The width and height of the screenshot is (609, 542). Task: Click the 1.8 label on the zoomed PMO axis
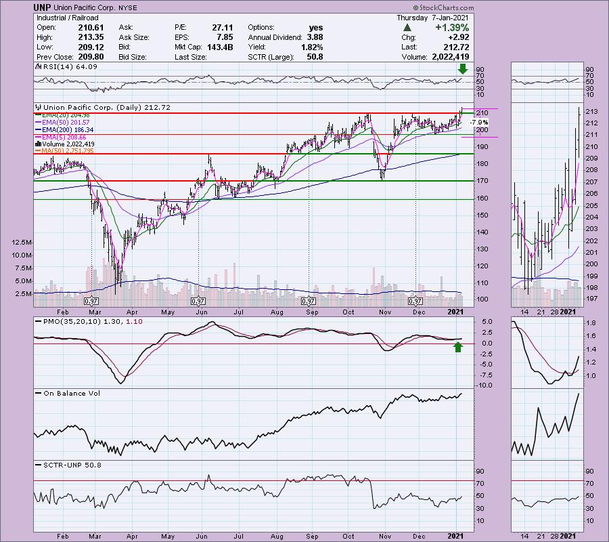pos(591,323)
